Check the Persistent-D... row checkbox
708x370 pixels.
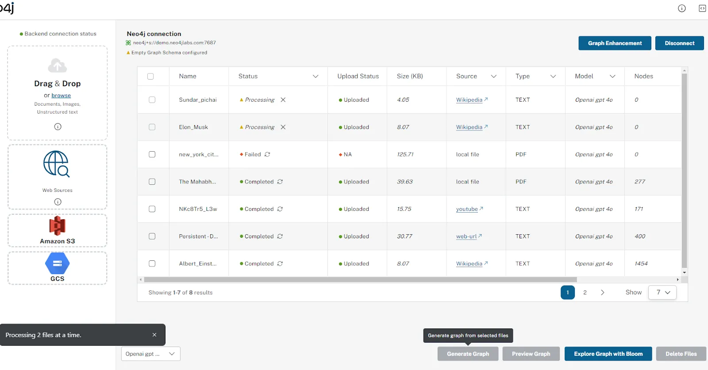[152, 236]
